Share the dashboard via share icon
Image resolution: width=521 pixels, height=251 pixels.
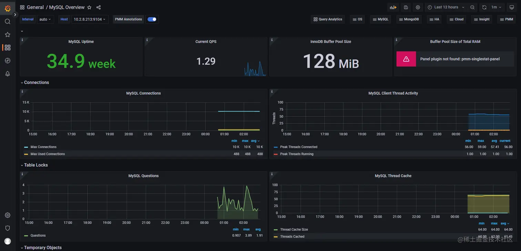point(99,7)
